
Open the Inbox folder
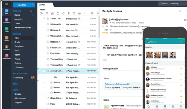click(x=24, y=38)
